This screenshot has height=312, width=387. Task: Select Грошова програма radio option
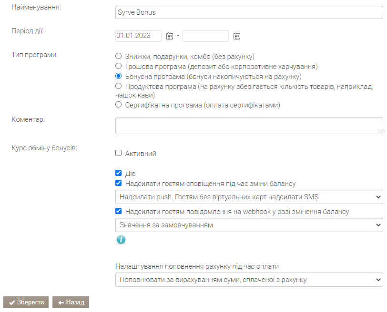119,66
